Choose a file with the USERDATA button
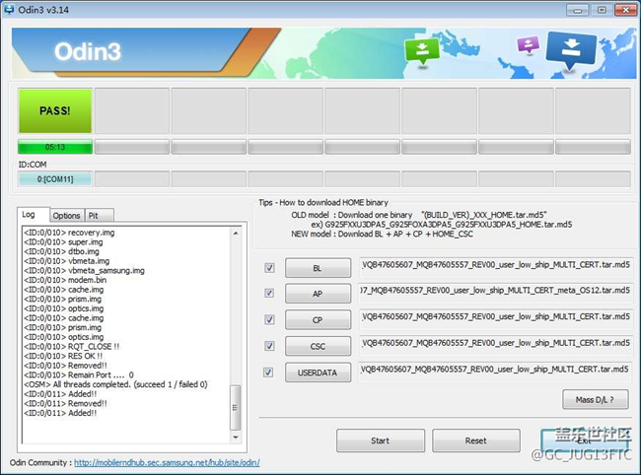This screenshot has height=475, width=641. pos(318,373)
